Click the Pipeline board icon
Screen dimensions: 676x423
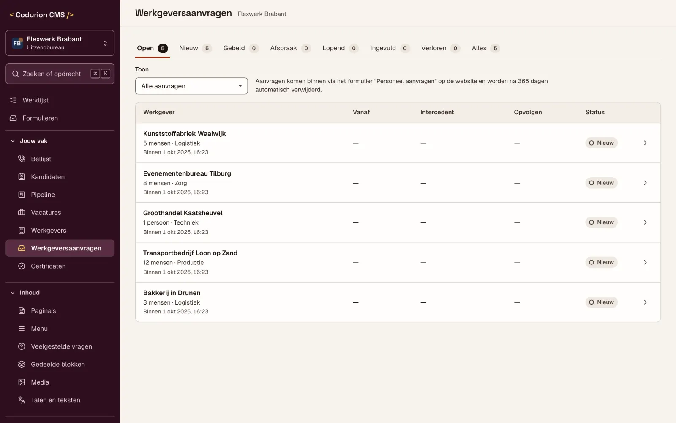22,195
